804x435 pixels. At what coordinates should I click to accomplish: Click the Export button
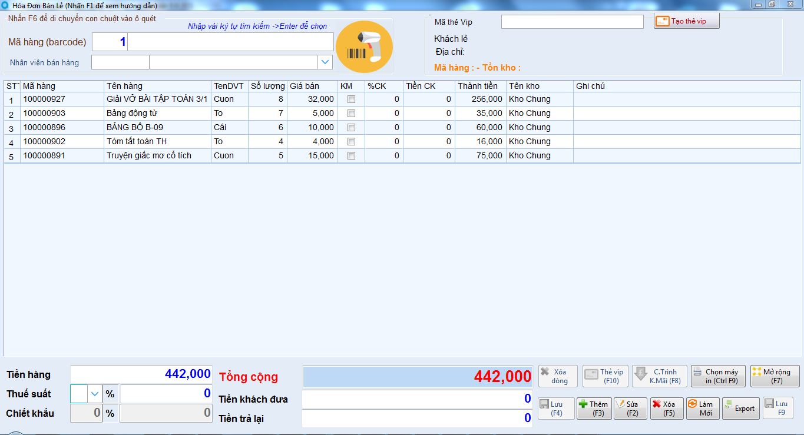tap(740, 409)
